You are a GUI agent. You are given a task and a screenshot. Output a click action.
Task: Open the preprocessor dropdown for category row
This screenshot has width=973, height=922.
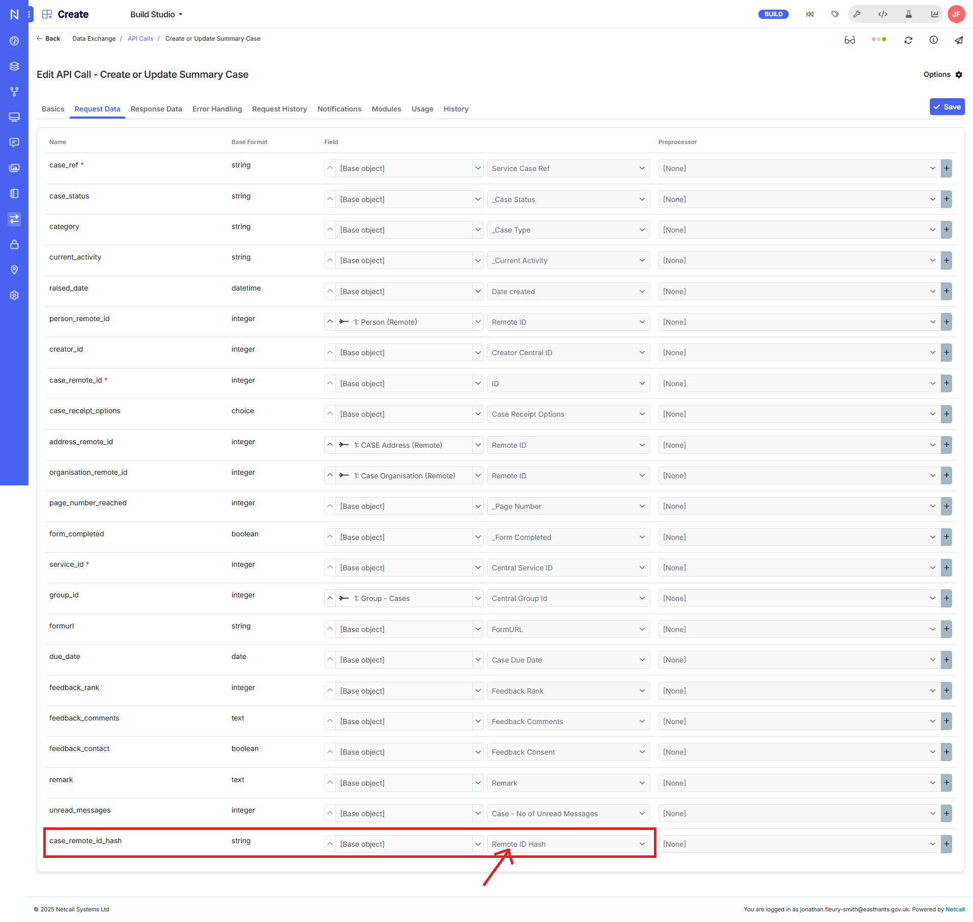799,230
